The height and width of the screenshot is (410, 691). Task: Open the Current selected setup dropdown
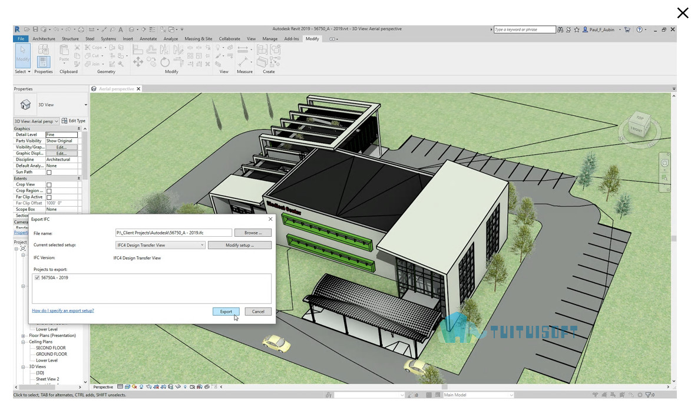(x=160, y=245)
